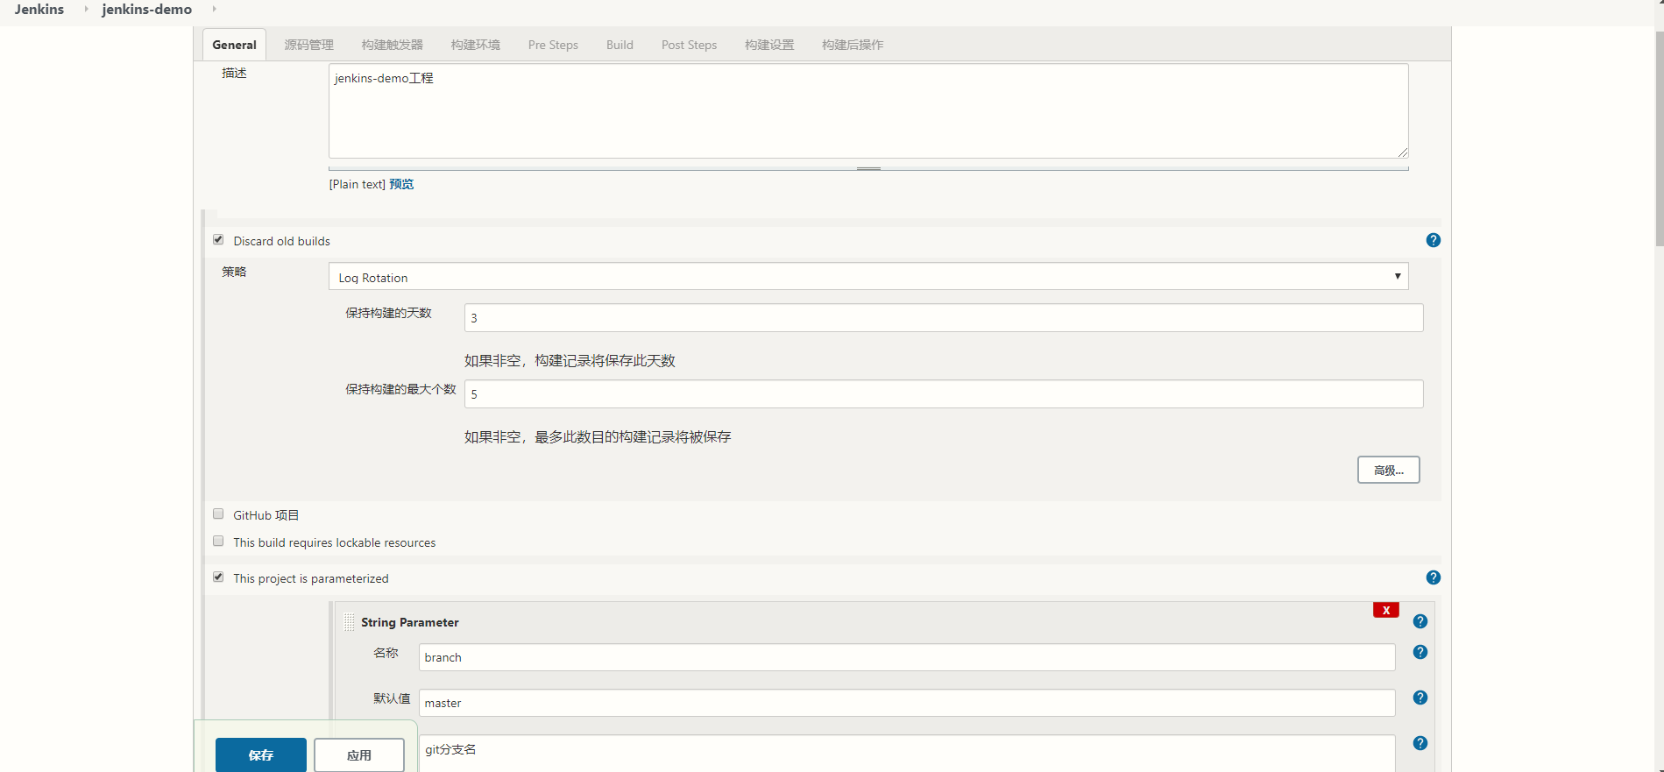Switch to Build tab
The height and width of the screenshot is (772, 1664).
(x=620, y=45)
